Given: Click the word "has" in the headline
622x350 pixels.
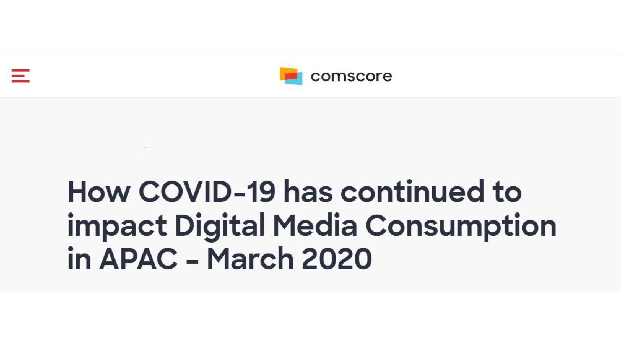Looking at the screenshot, I should pyautogui.click(x=308, y=192).
